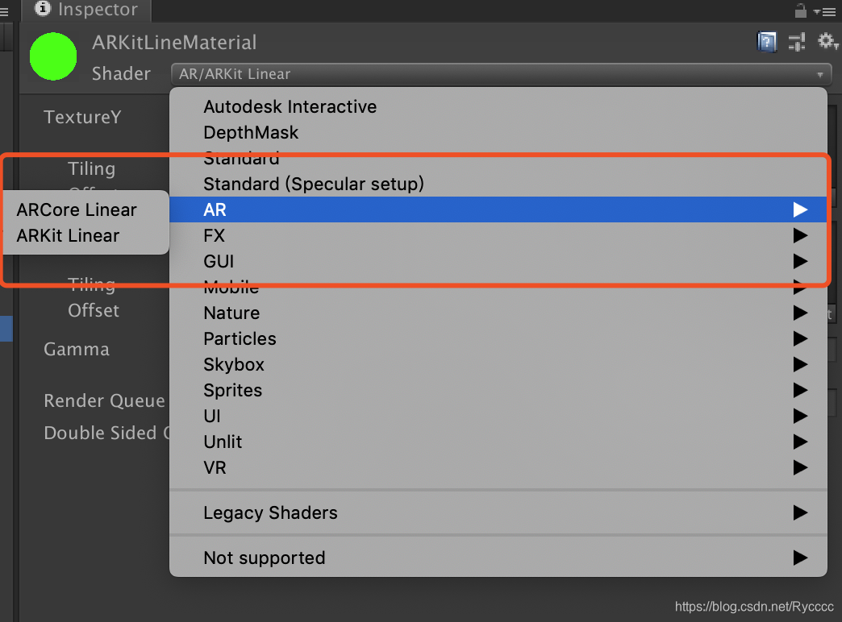Open the material settings gear menu
This screenshot has width=842, height=622.
(x=827, y=41)
